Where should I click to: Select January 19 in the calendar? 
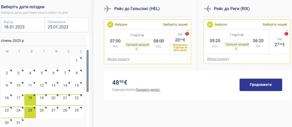42,98
